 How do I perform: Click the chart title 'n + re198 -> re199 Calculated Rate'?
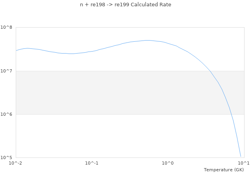(126, 5)
